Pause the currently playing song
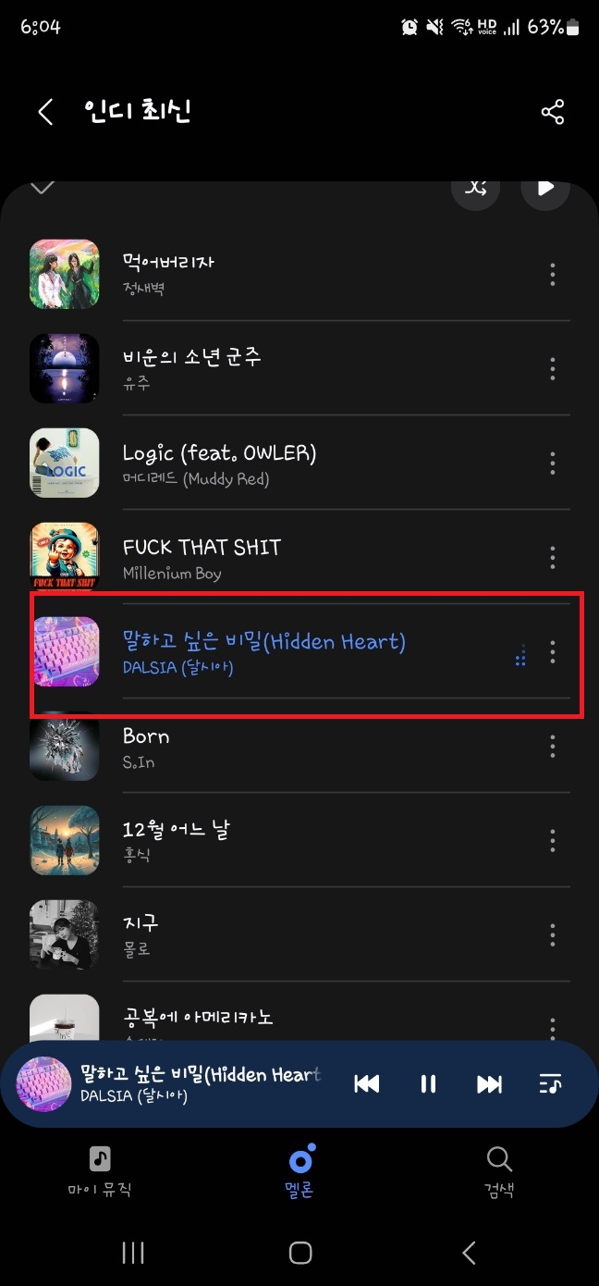Screen dimensions: 599x1286 (x=428, y=1084)
